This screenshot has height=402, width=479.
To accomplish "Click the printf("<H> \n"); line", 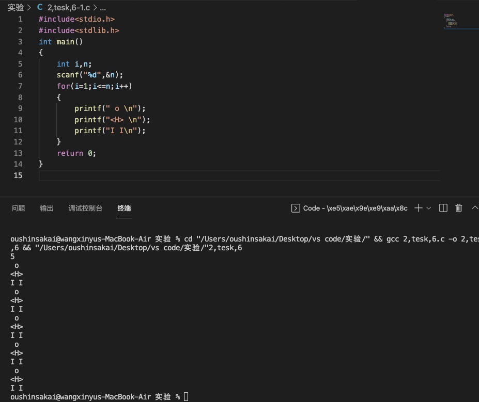I will 112,120.
